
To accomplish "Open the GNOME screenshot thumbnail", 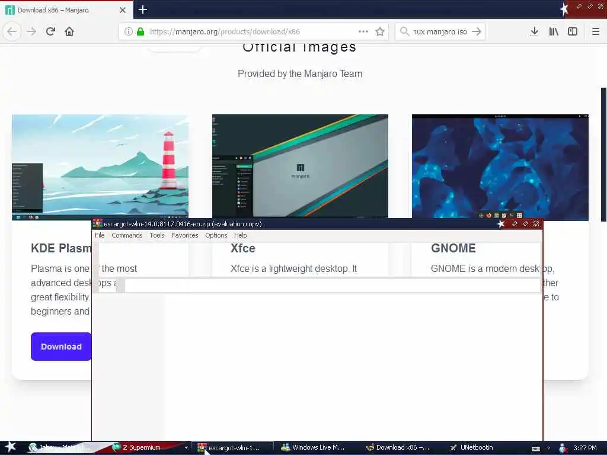I will 500,167.
